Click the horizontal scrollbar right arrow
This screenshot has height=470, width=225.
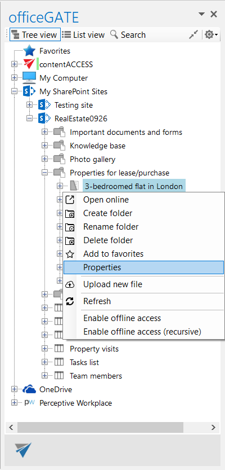(x=213, y=427)
